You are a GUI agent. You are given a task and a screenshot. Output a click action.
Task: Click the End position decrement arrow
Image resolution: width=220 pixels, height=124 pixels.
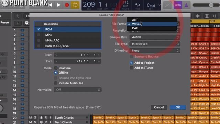pyautogui.click(x=56, y=61)
